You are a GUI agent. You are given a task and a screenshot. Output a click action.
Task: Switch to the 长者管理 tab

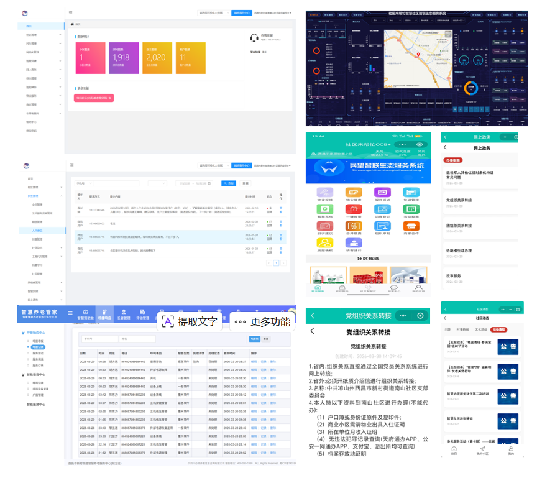122,314
